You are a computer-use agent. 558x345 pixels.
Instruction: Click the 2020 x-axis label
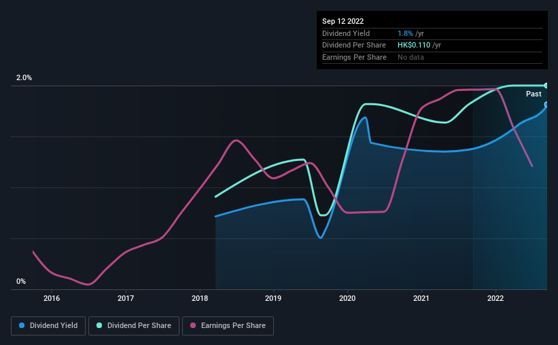(x=347, y=298)
